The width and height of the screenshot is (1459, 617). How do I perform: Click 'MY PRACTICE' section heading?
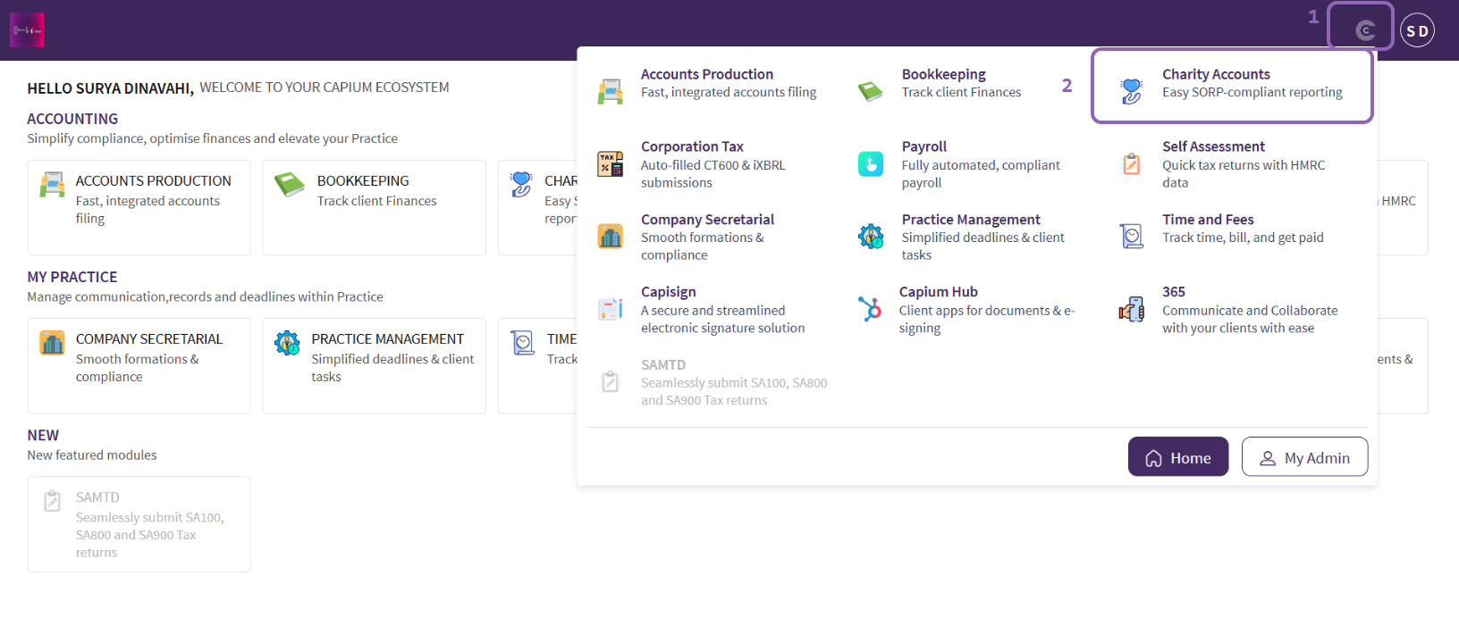pos(72,278)
